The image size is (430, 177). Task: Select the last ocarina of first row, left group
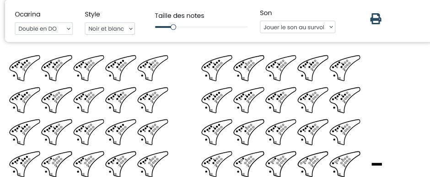pyautogui.click(x=153, y=68)
